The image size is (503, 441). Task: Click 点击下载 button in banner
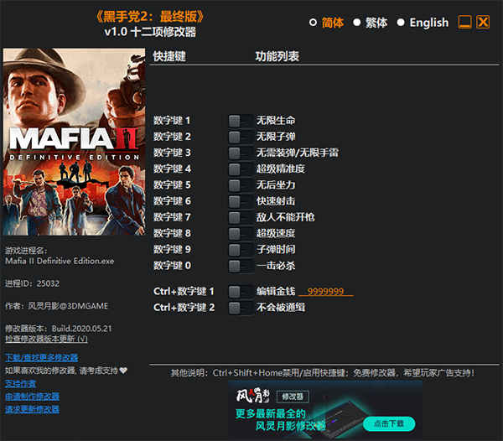389,424
